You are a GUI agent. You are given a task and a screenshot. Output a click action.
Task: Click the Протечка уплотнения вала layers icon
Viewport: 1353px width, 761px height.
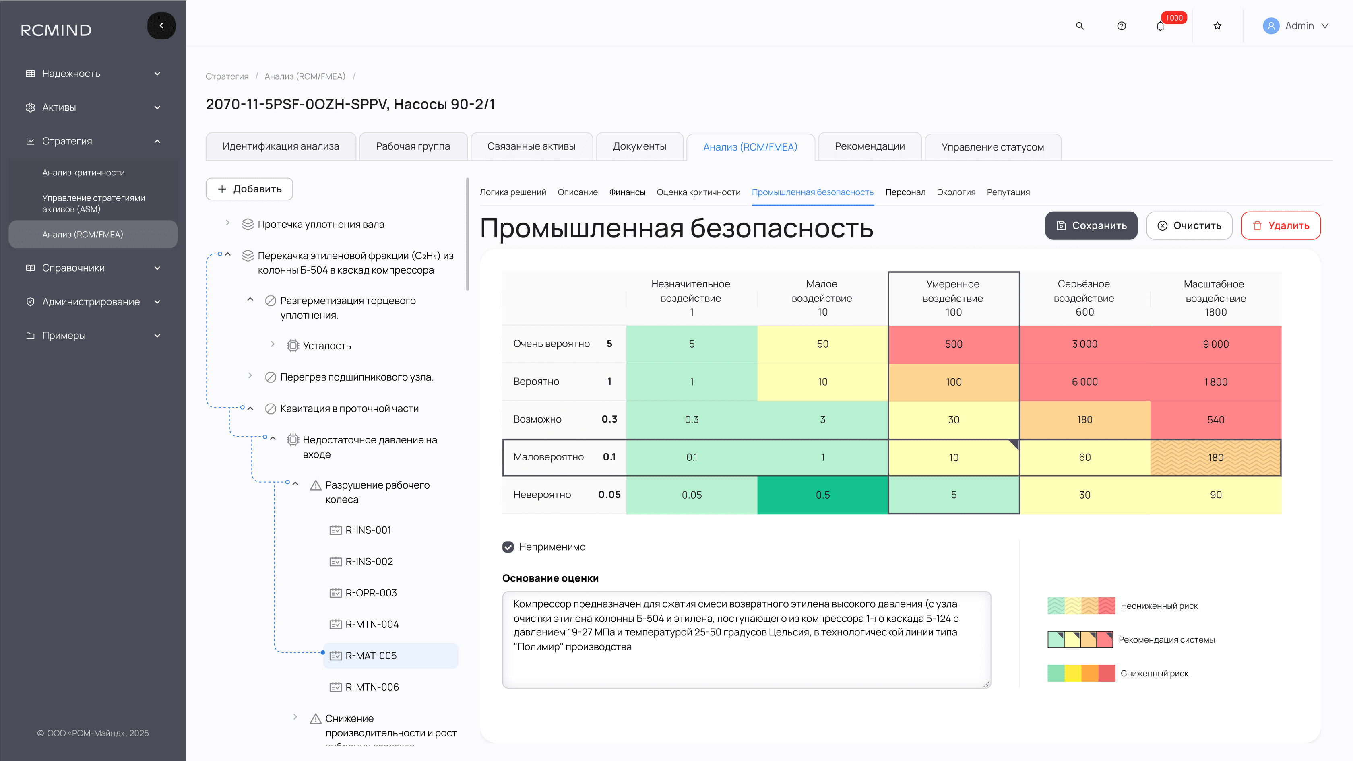pyautogui.click(x=248, y=224)
